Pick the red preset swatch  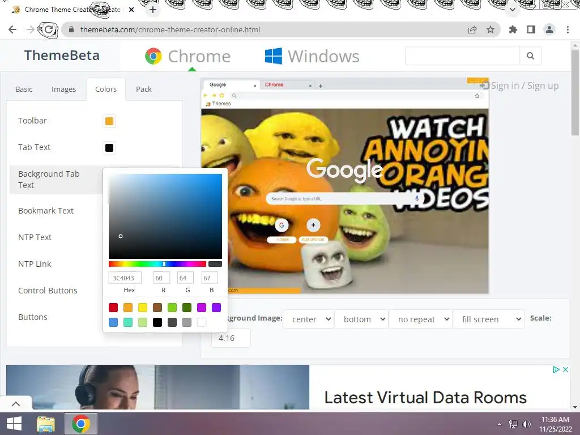click(x=113, y=308)
